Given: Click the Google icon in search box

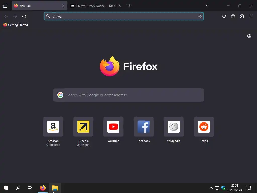Looking at the screenshot, I should tap(60, 95).
